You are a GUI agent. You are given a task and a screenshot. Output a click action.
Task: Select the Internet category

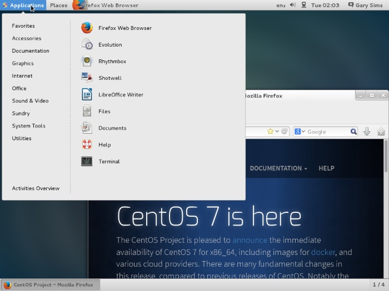(x=22, y=76)
